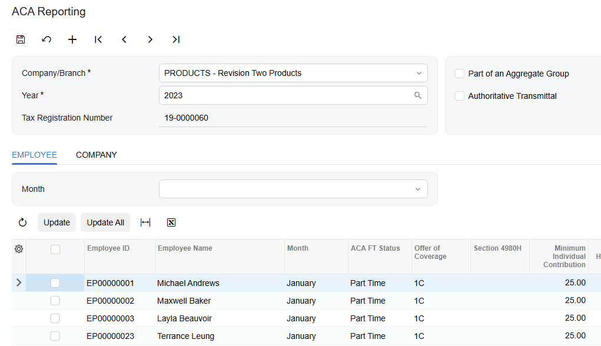Viewport: 601px width, 346px height.
Task: Add a new record with plus icon
Action: click(72, 39)
